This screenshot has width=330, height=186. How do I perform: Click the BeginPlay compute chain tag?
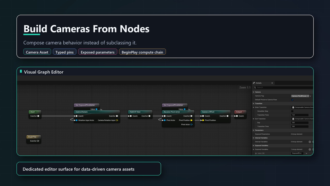[x=142, y=52]
